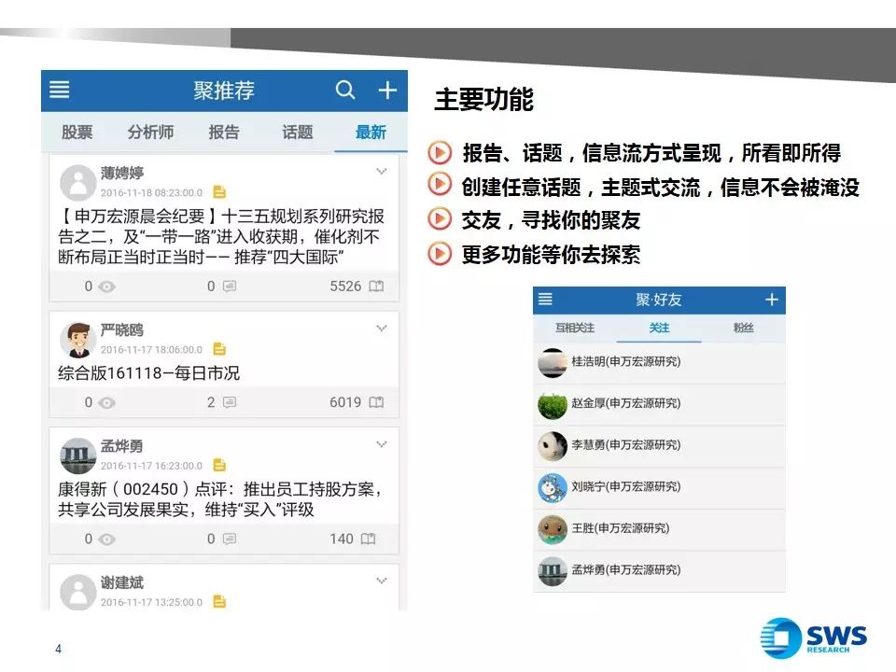Tap comment icon beside 2 on 每日市况 post
This screenshot has width=896, height=672.
tap(230, 402)
